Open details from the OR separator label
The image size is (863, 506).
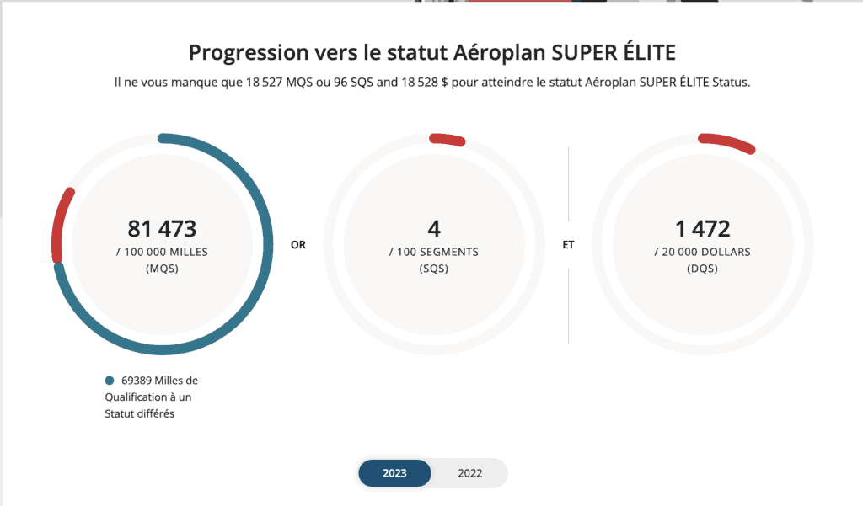[297, 244]
